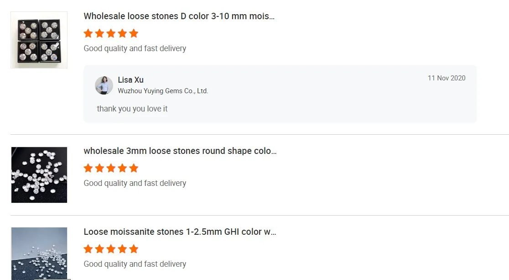The image size is (509, 280).
Task: Click first star of D color review
Action: point(88,33)
